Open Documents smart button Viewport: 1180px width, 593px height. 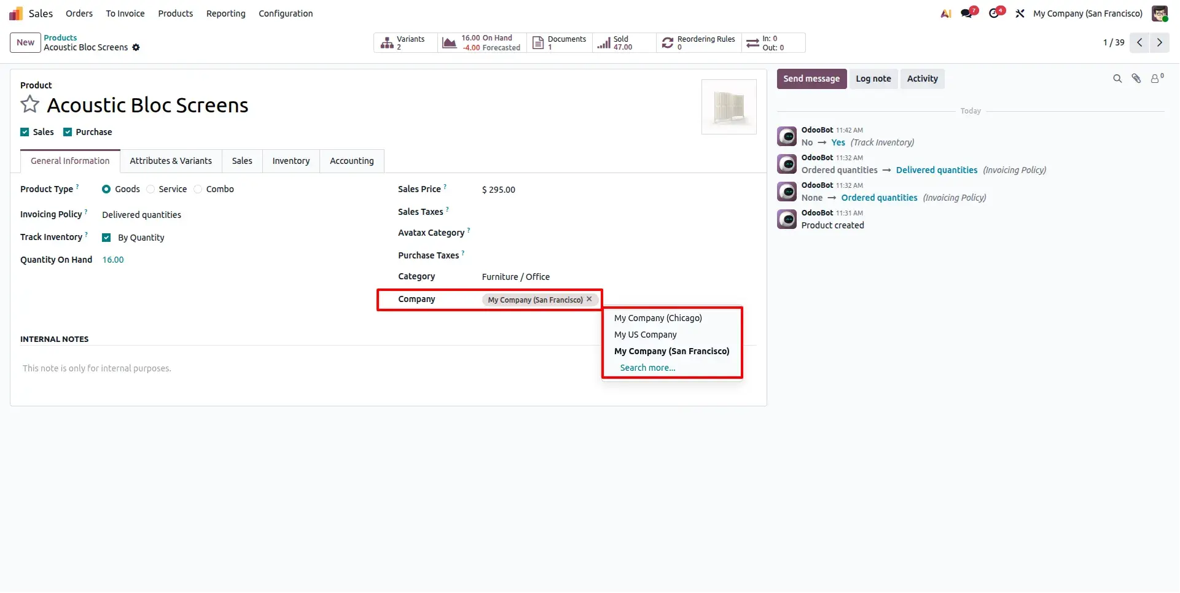point(560,43)
